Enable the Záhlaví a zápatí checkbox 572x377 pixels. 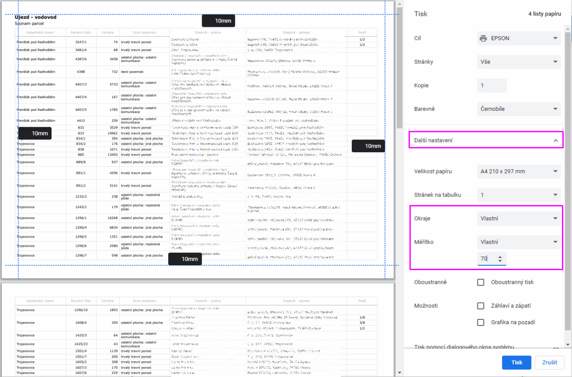pyautogui.click(x=481, y=306)
